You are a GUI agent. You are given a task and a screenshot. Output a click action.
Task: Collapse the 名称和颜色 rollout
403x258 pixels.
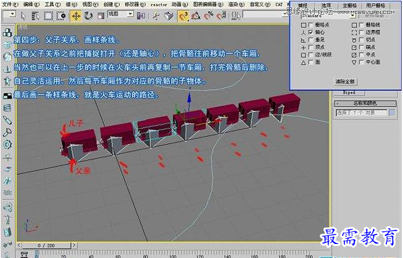pyautogui.click(x=365, y=103)
